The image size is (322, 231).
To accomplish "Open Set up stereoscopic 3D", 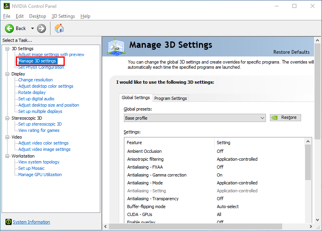I will [40, 124].
